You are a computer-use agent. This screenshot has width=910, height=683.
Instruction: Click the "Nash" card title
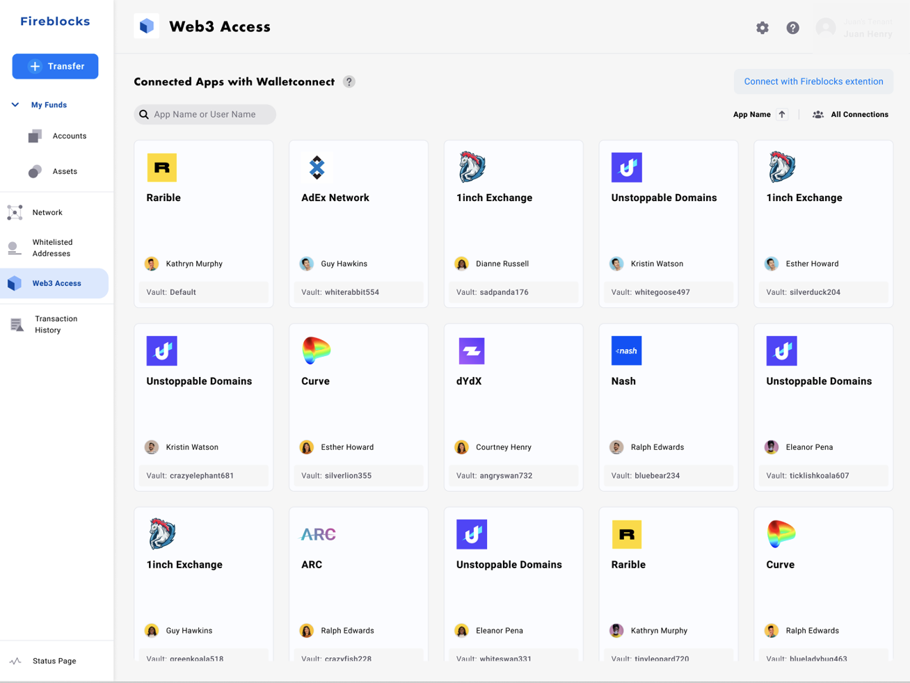[623, 381]
